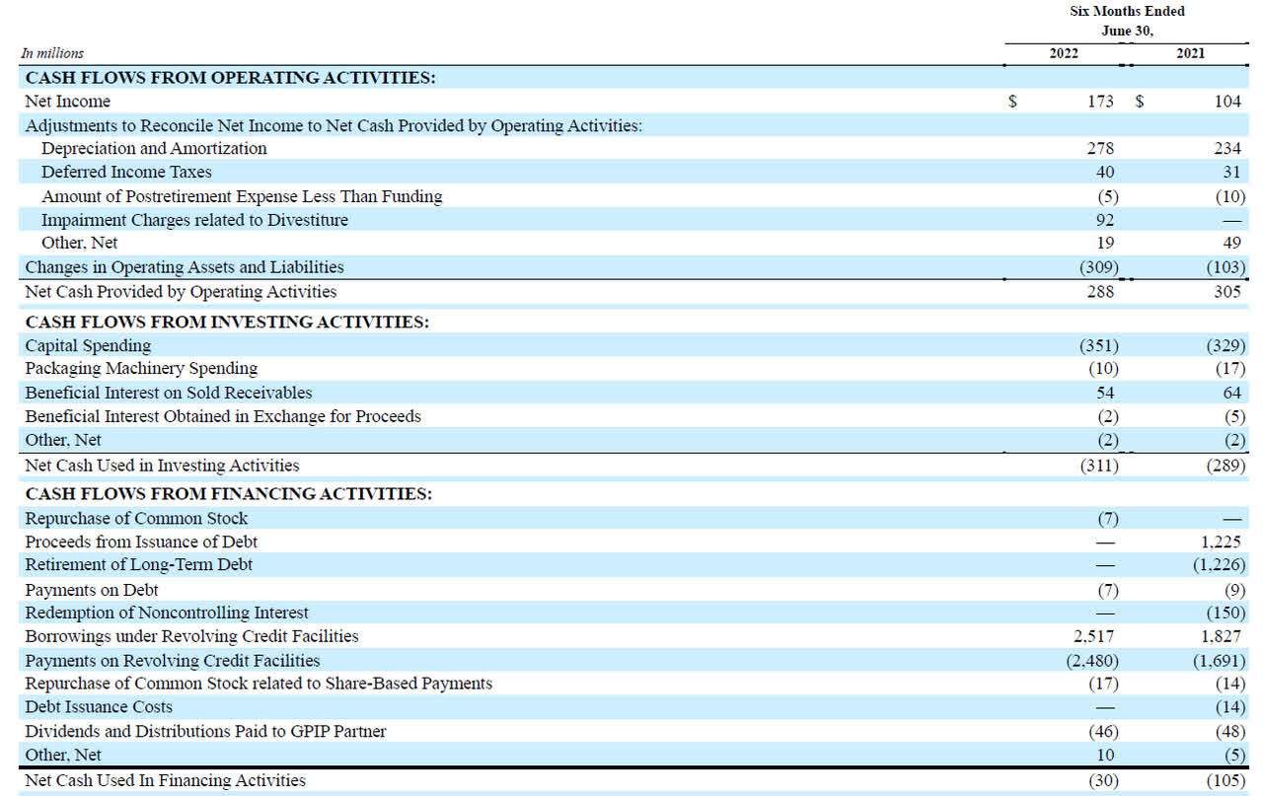Viewport: 1263px width, 796px height.
Task: Select 'Net Cash Used In Financing Activities'
Action: click(x=165, y=781)
